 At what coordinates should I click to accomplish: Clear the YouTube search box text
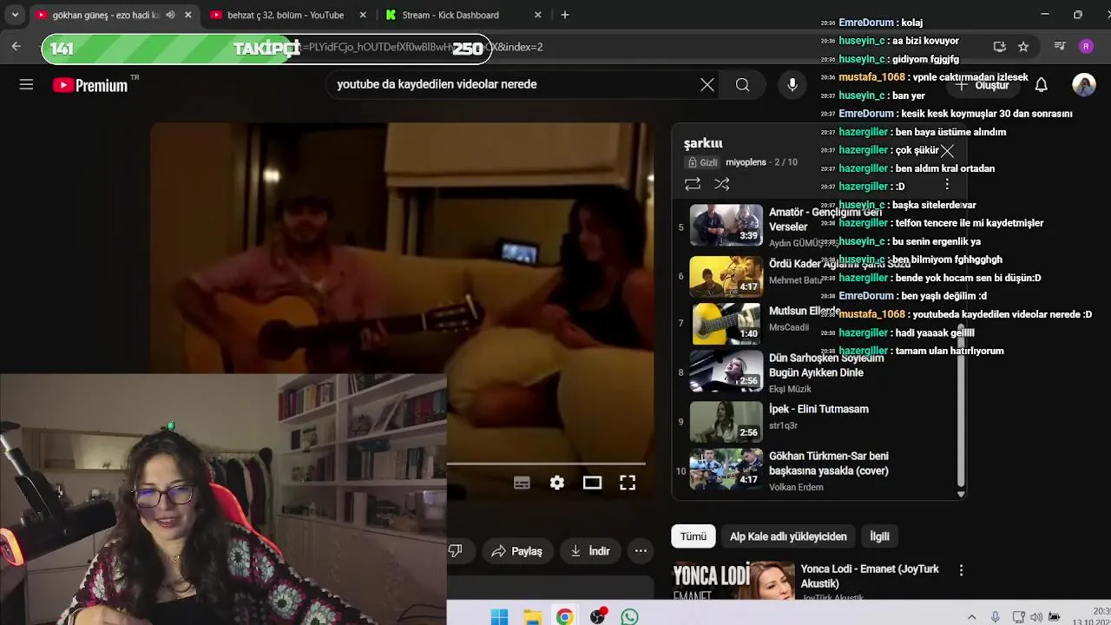pos(707,84)
